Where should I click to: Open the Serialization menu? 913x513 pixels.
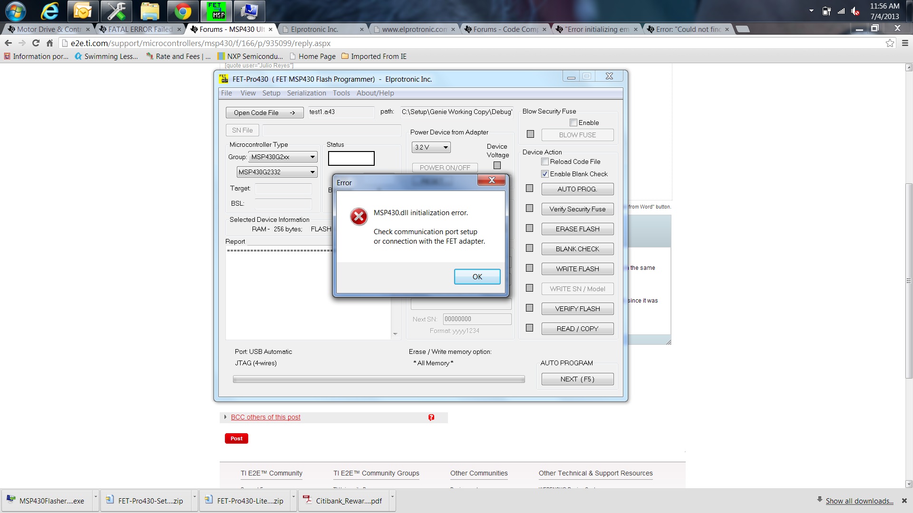pyautogui.click(x=306, y=93)
